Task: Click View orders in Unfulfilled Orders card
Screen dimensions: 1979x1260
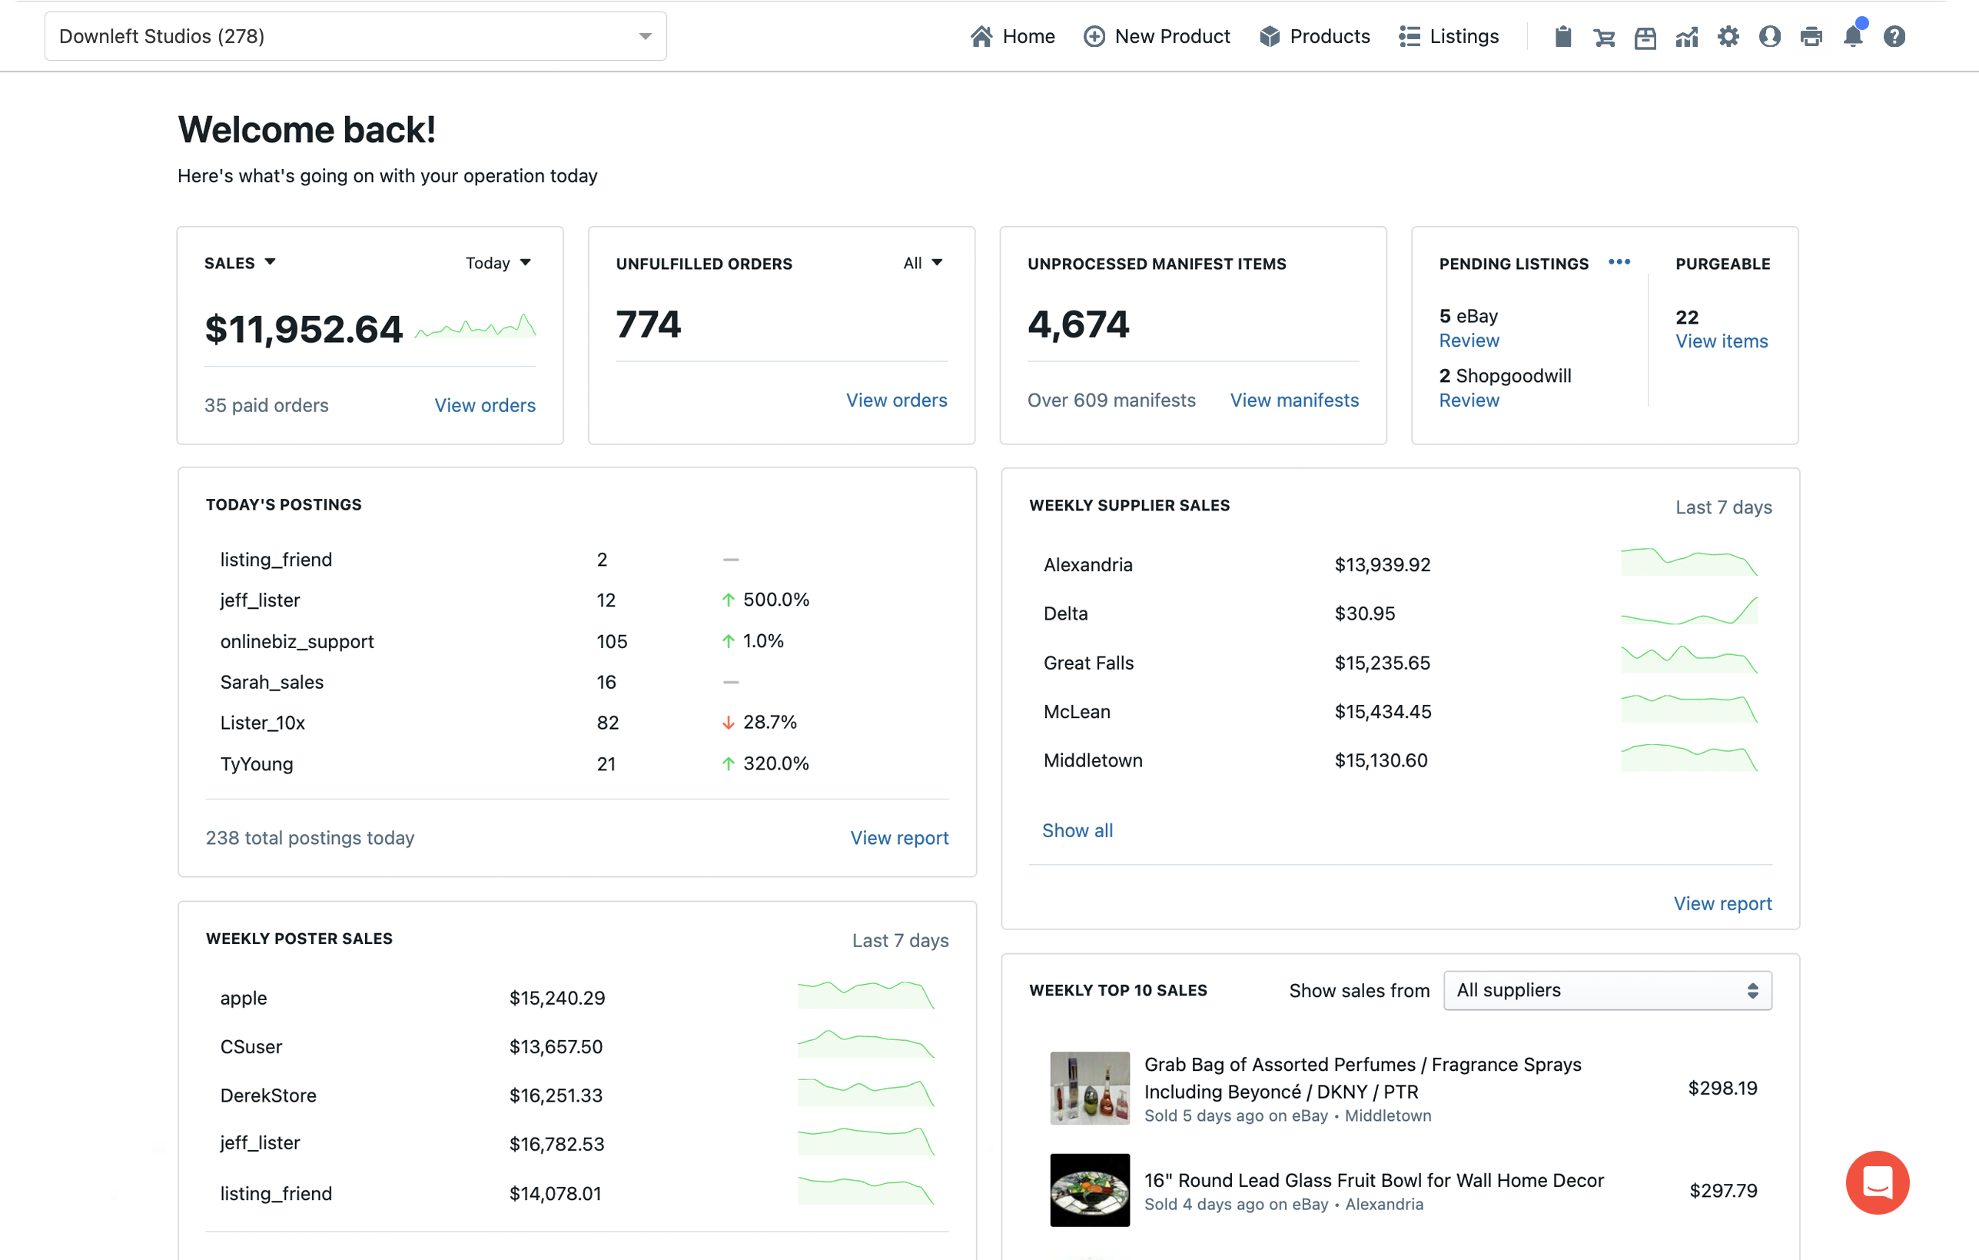Action: pyautogui.click(x=897, y=401)
